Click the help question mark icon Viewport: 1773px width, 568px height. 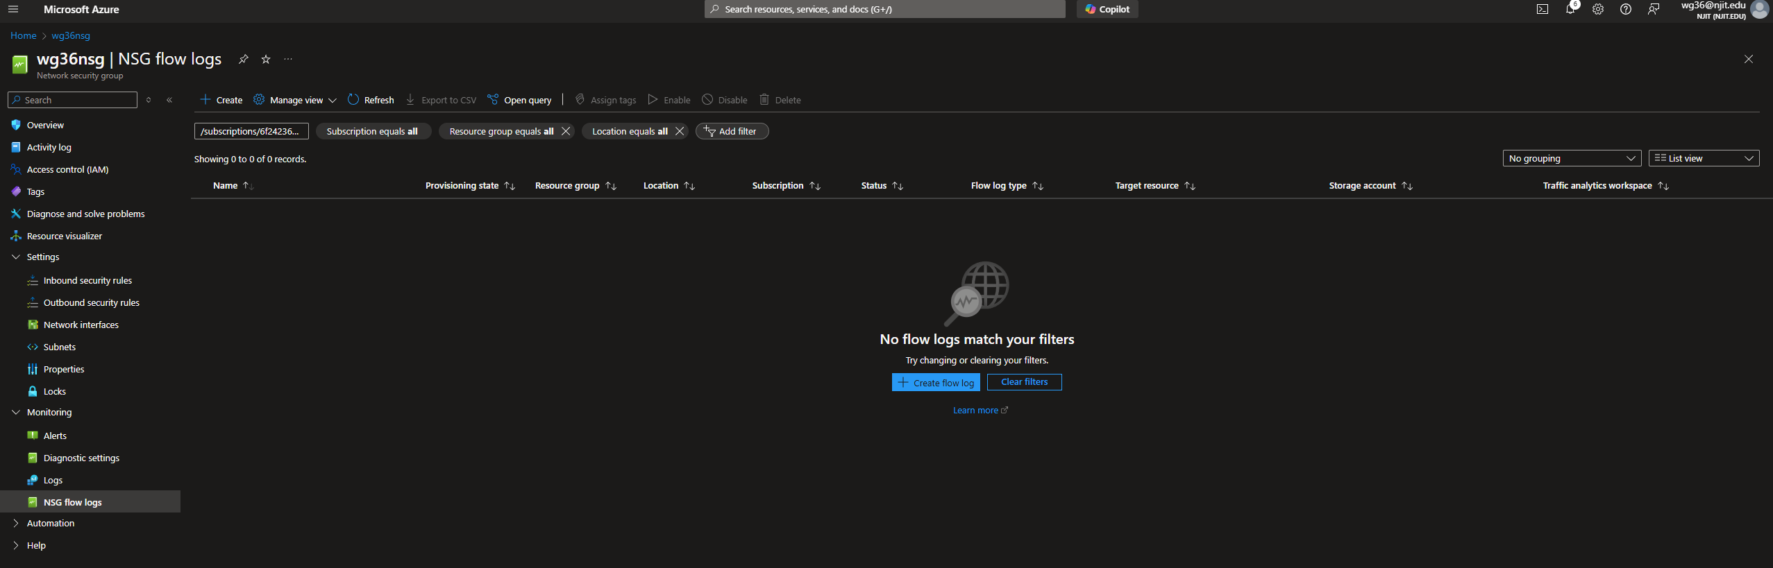pos(1626,10)
